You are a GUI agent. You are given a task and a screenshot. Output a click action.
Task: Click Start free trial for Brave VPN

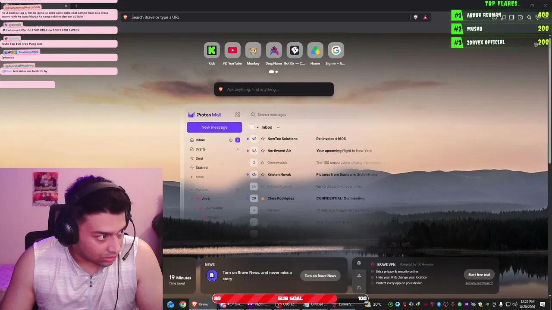[x=479, y=275]
